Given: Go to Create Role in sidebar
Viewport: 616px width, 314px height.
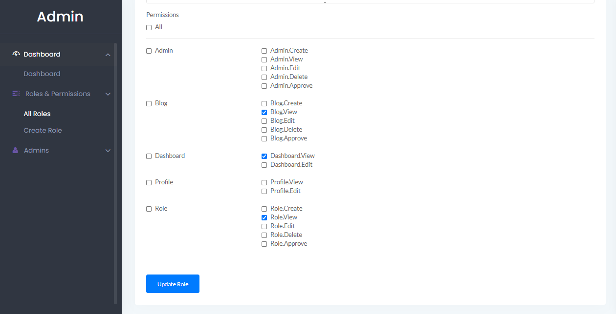Looking at the screenshot, I should point(43,130).
